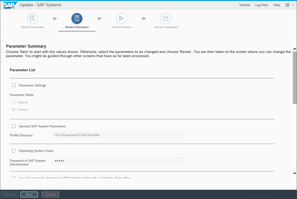Click the scroll down arrow
Screen dimensions: 297x199
(295, 173)
